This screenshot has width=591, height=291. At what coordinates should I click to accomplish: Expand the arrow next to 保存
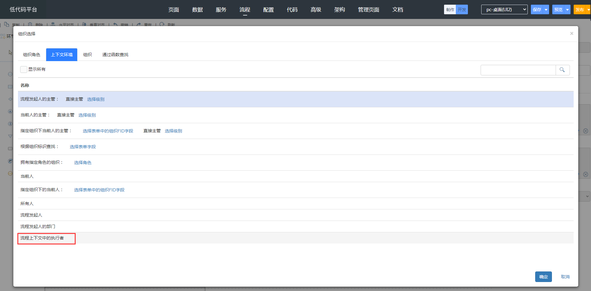546,10
